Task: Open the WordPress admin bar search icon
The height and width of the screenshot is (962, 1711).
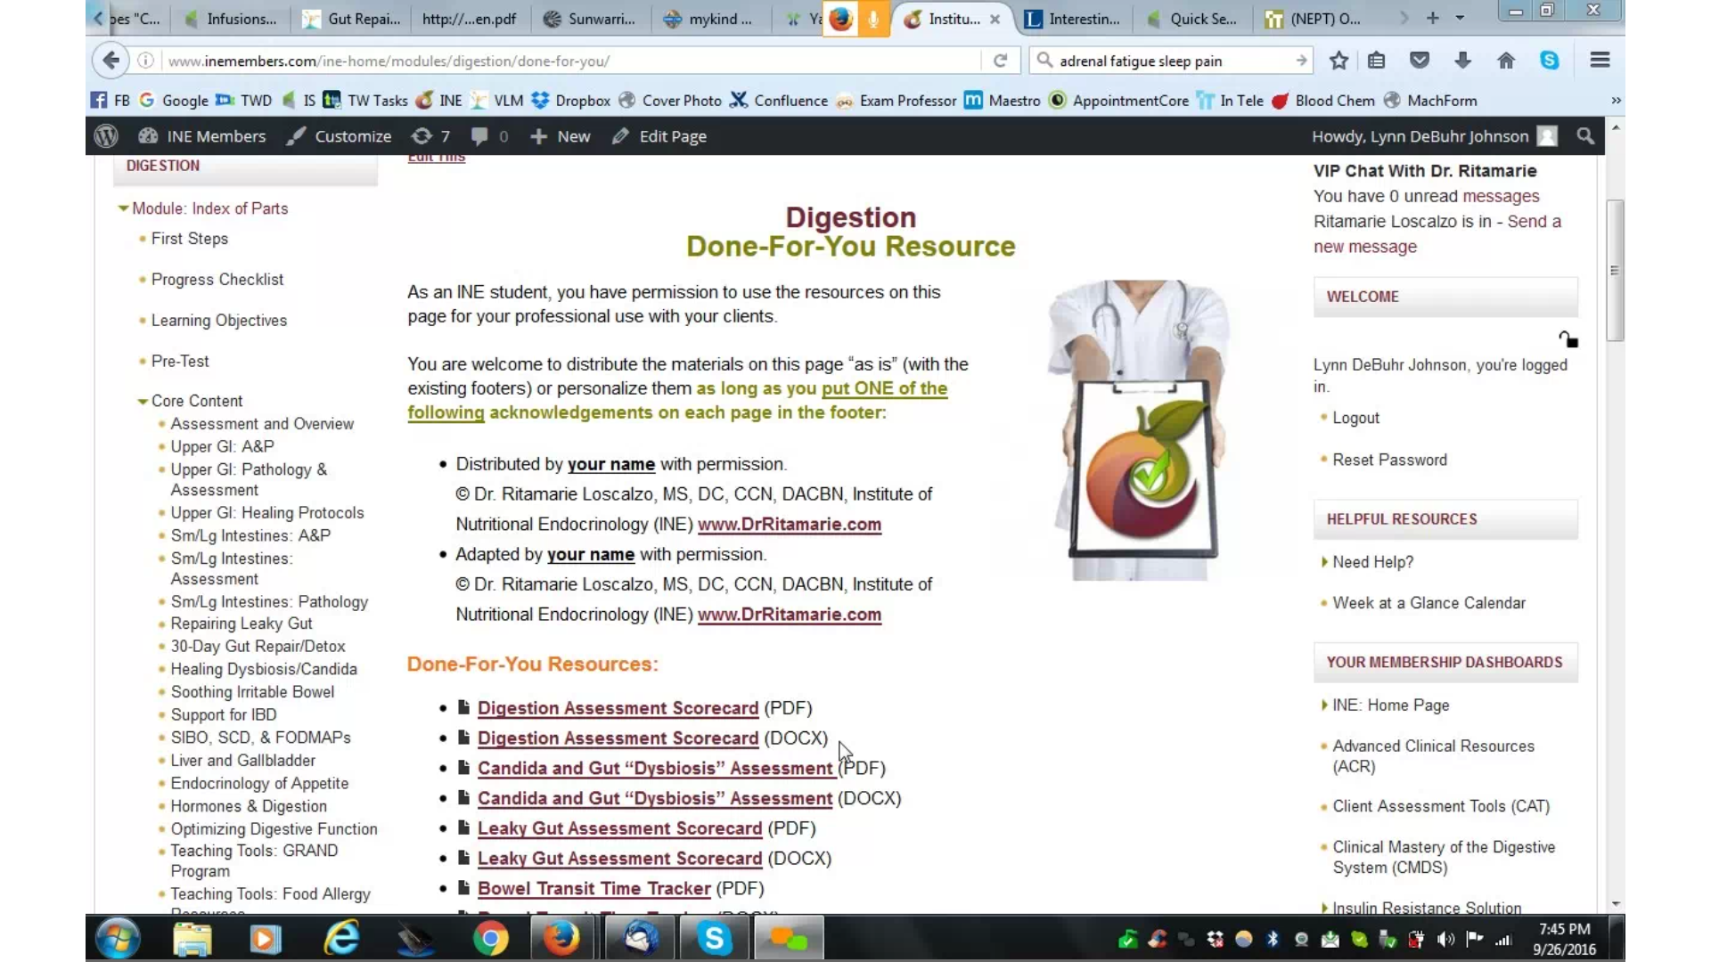Action: [1585, 136]
